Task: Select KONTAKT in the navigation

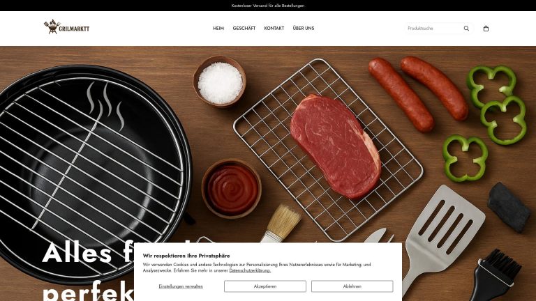Action: point(274,29)
